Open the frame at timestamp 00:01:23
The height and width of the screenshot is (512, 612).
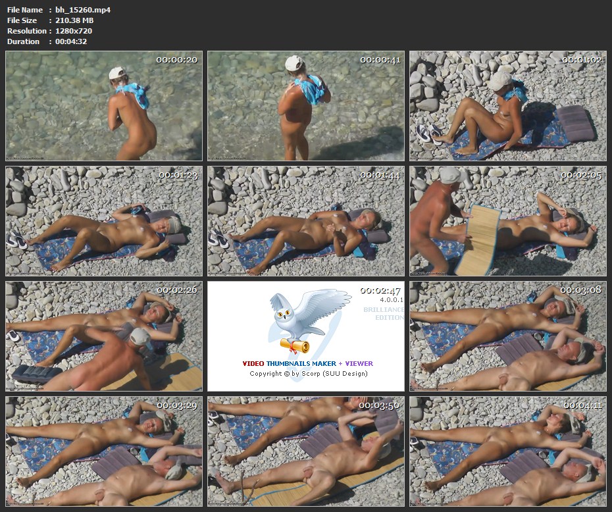point(104,221)
